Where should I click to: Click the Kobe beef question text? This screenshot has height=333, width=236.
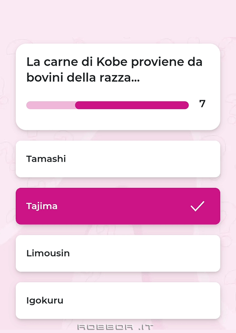(114, 70)
